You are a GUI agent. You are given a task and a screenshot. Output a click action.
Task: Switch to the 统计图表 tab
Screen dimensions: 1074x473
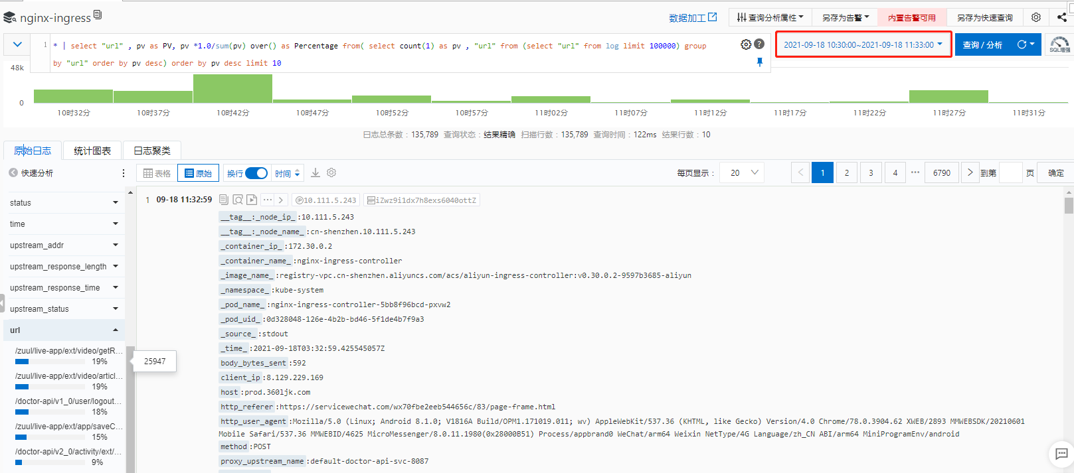[92, 151]
